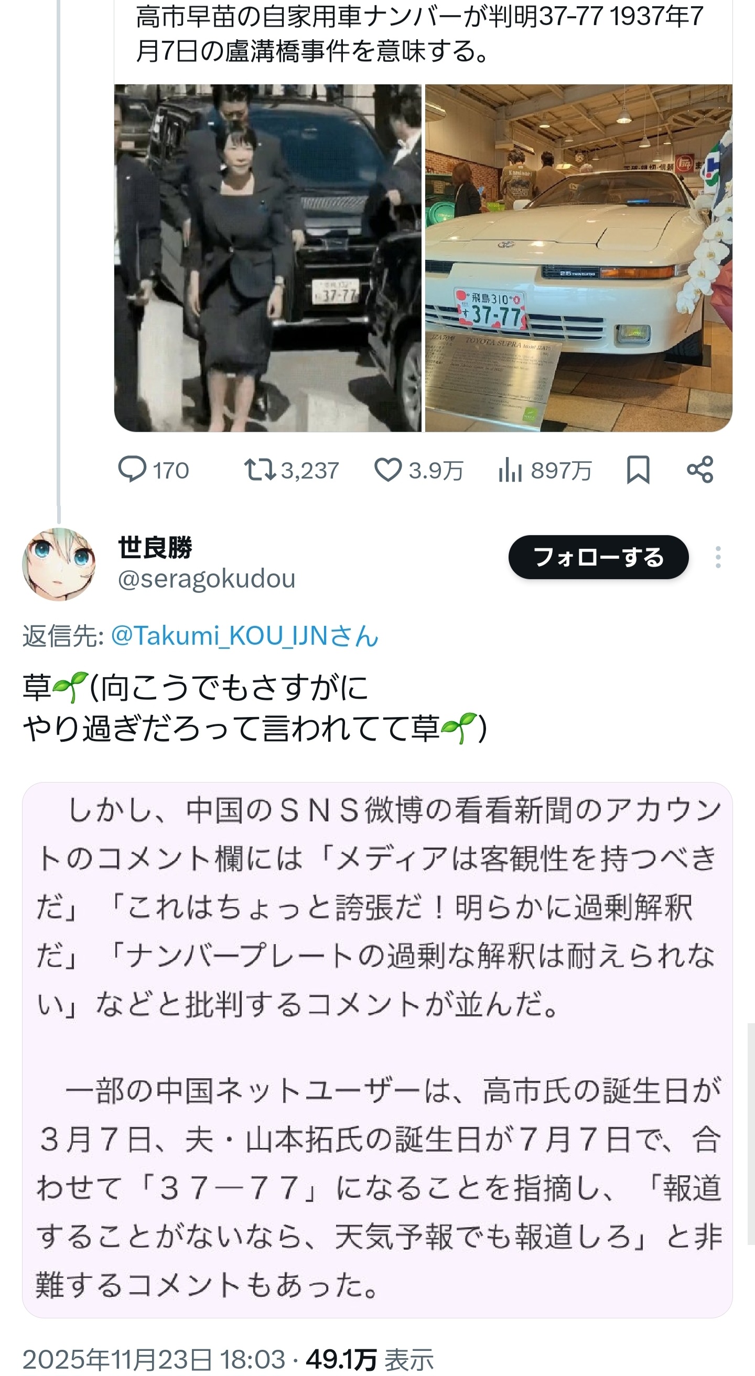Screen dimensions: 755x1376
Task: Tap the share icon
Action: click(700, 470)
